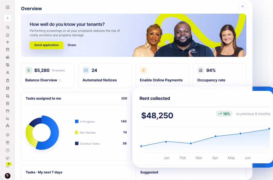Open the calculator accounting icon in sidebar
The height and width of the screenshot is (180, 273).
(x=8, y=88)
